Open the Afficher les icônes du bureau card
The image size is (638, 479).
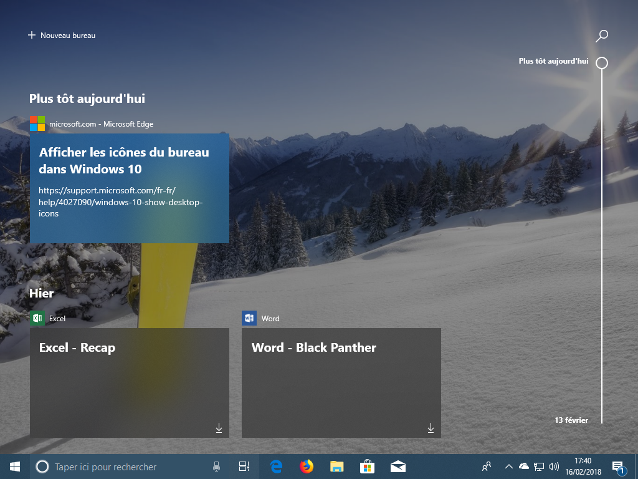click(x=130, y=188)
